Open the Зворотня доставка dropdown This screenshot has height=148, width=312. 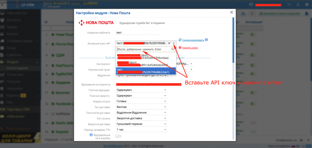coord(141,124)
